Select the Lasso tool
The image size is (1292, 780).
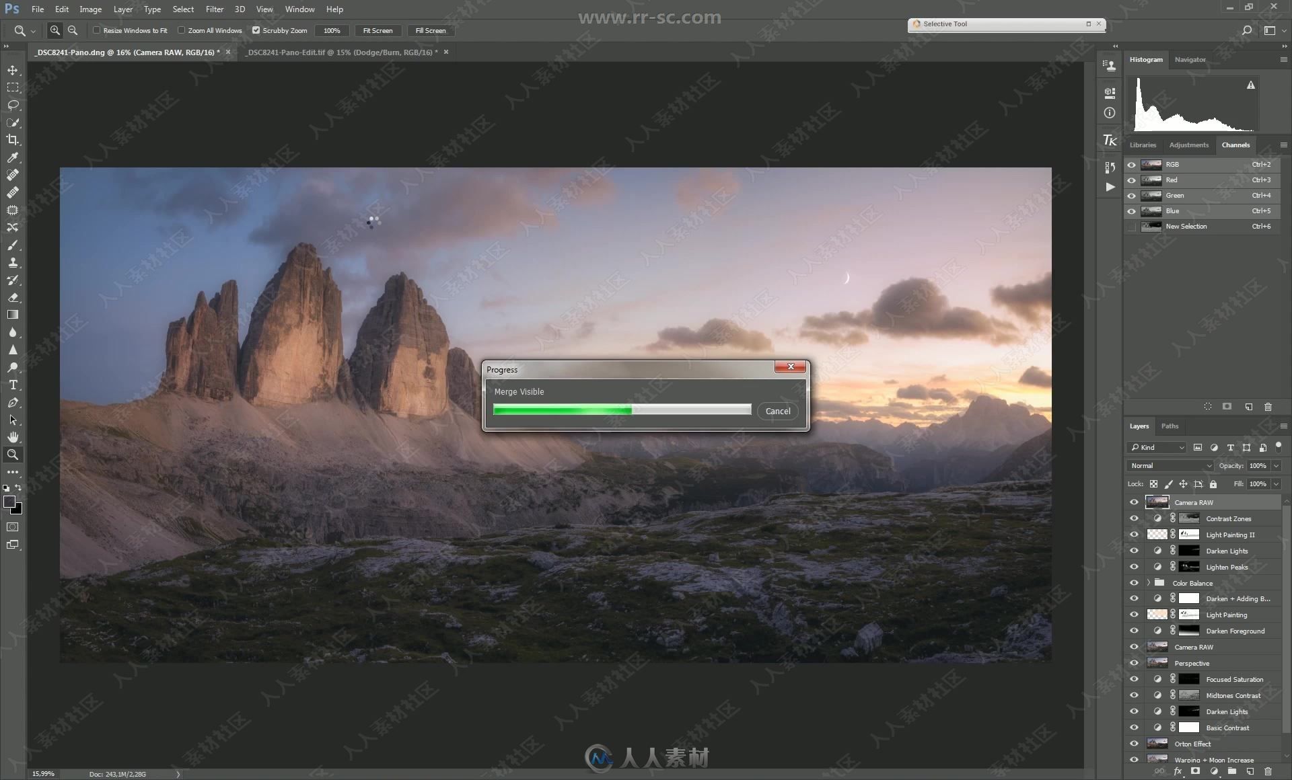pos(12,104)
